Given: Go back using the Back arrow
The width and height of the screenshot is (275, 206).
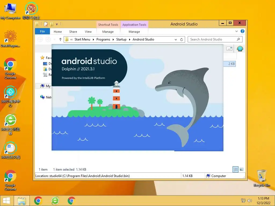Looking at the screenshot, I should tap(40, 39).
